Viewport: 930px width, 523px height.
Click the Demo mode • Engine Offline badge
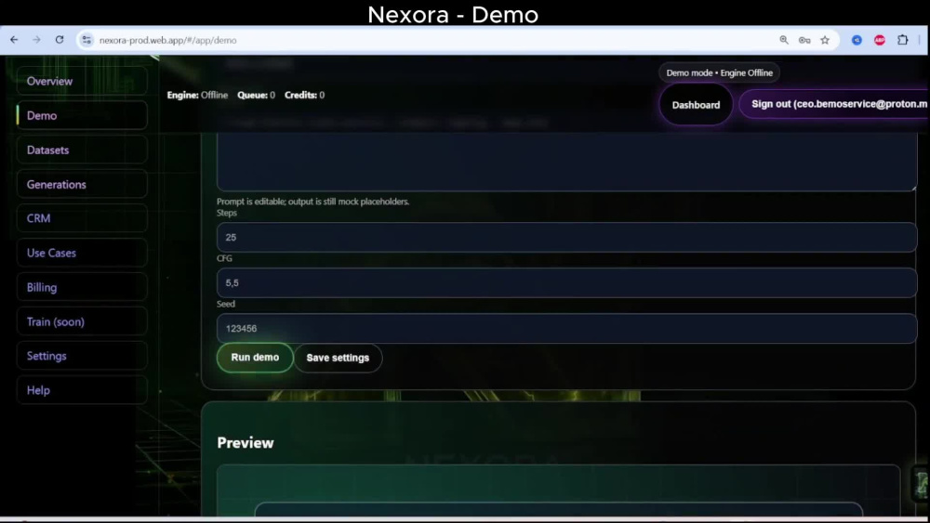[720, 72]
